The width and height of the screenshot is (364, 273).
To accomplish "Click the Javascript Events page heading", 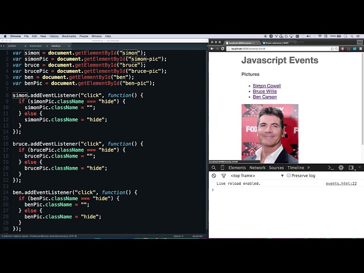I will coord(280,60).
